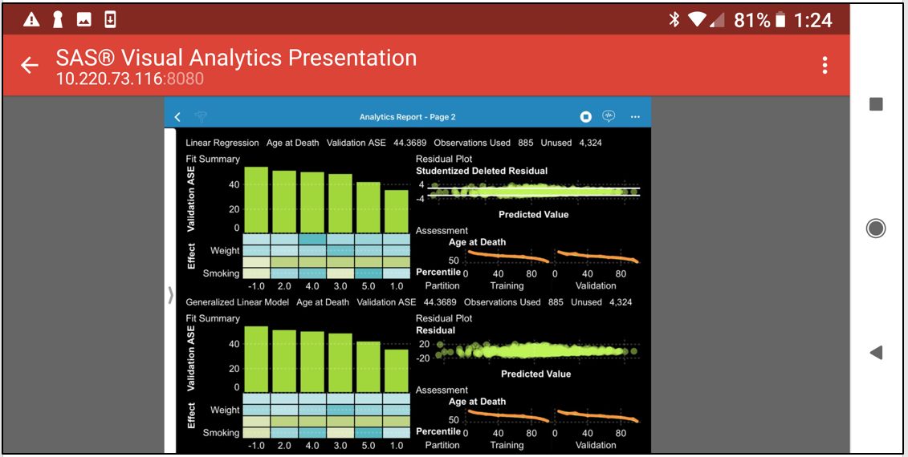
Task: Click 885 Observations Used in Linear Regression row
Action: 525,142
